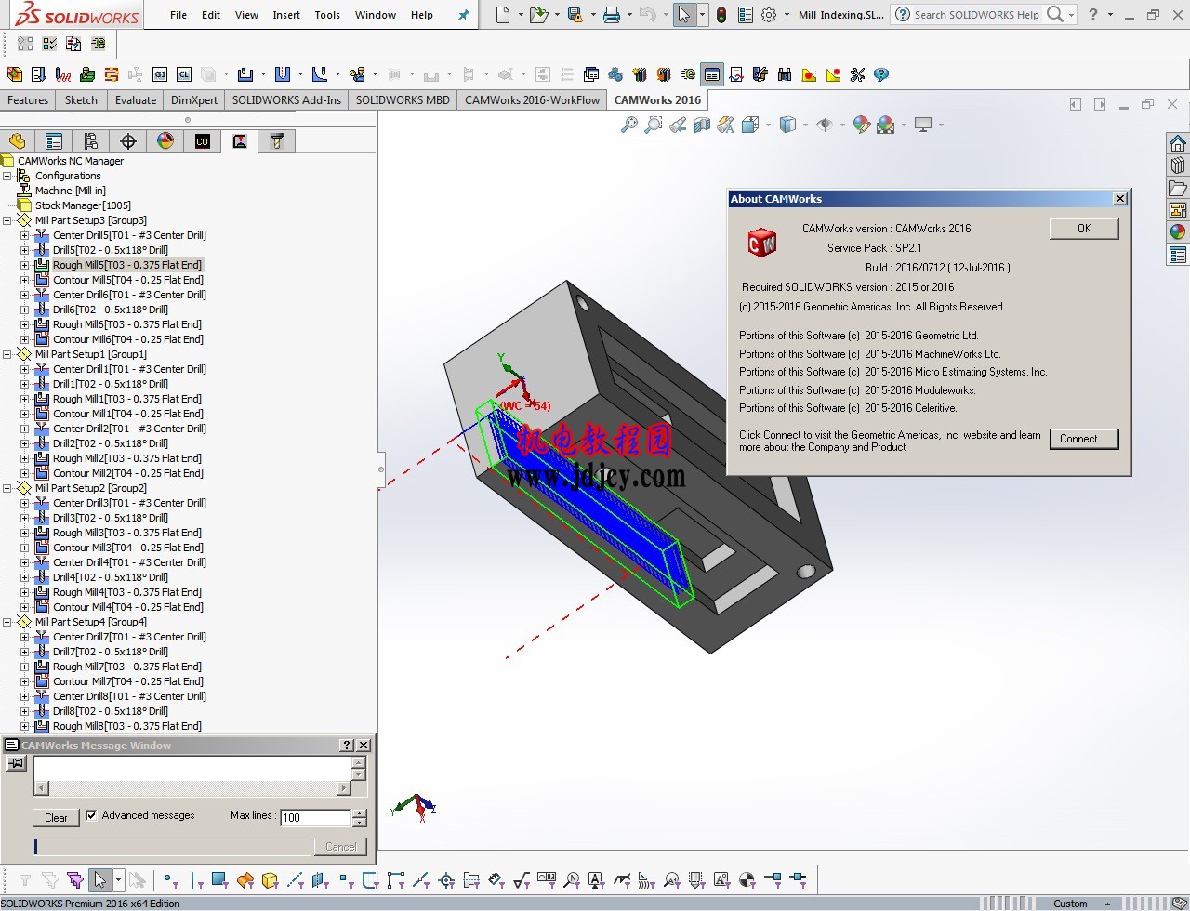Select the FeatureManager design tree tab icon
1190x911 pixels.
tap(18, 141)
